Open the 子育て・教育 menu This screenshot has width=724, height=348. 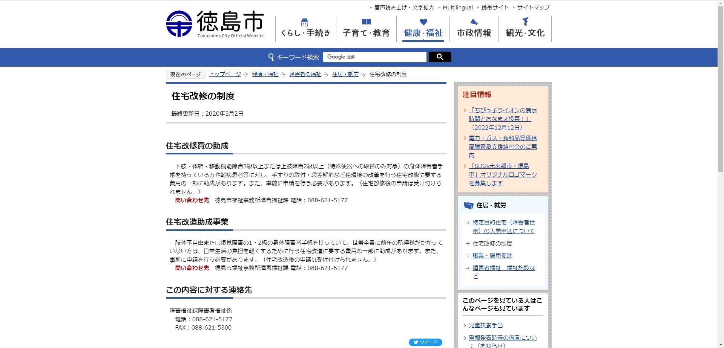coord(366,29)
